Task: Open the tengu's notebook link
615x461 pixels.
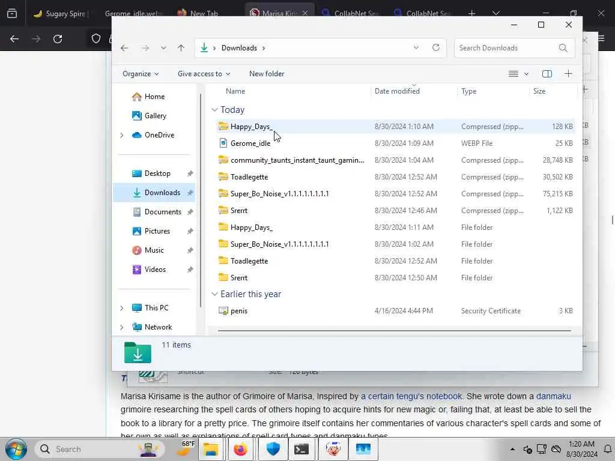Action: click(x=411, y=396)
